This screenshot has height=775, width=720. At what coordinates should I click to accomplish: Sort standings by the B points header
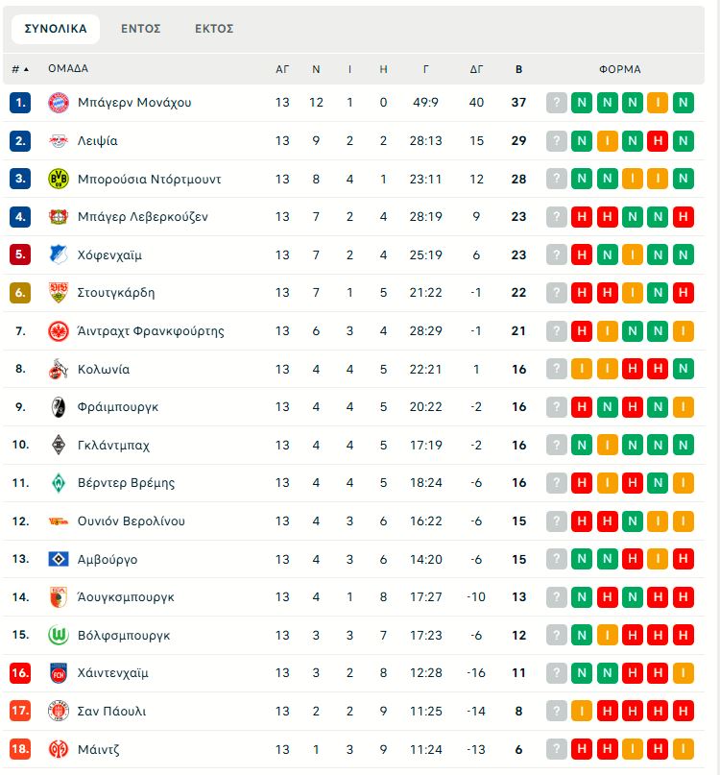pyautogui.click(x=519, y=69)
